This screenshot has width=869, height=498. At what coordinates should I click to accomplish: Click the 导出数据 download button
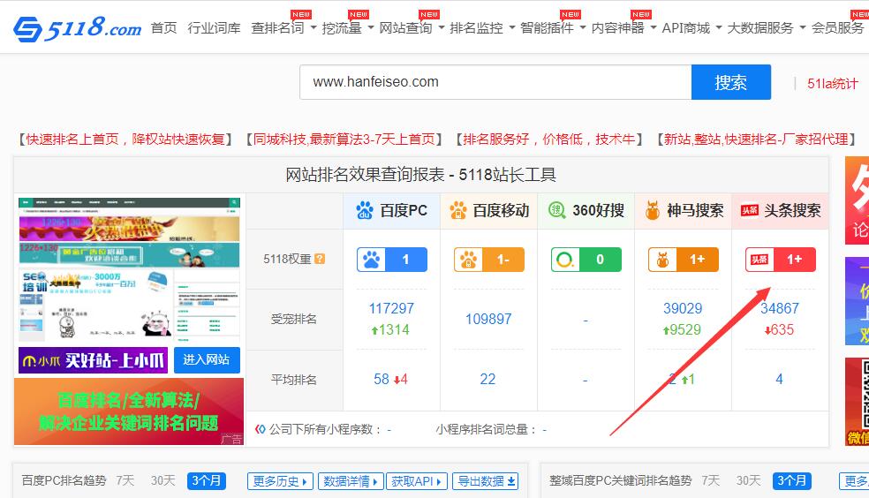(x=486, y=481)
